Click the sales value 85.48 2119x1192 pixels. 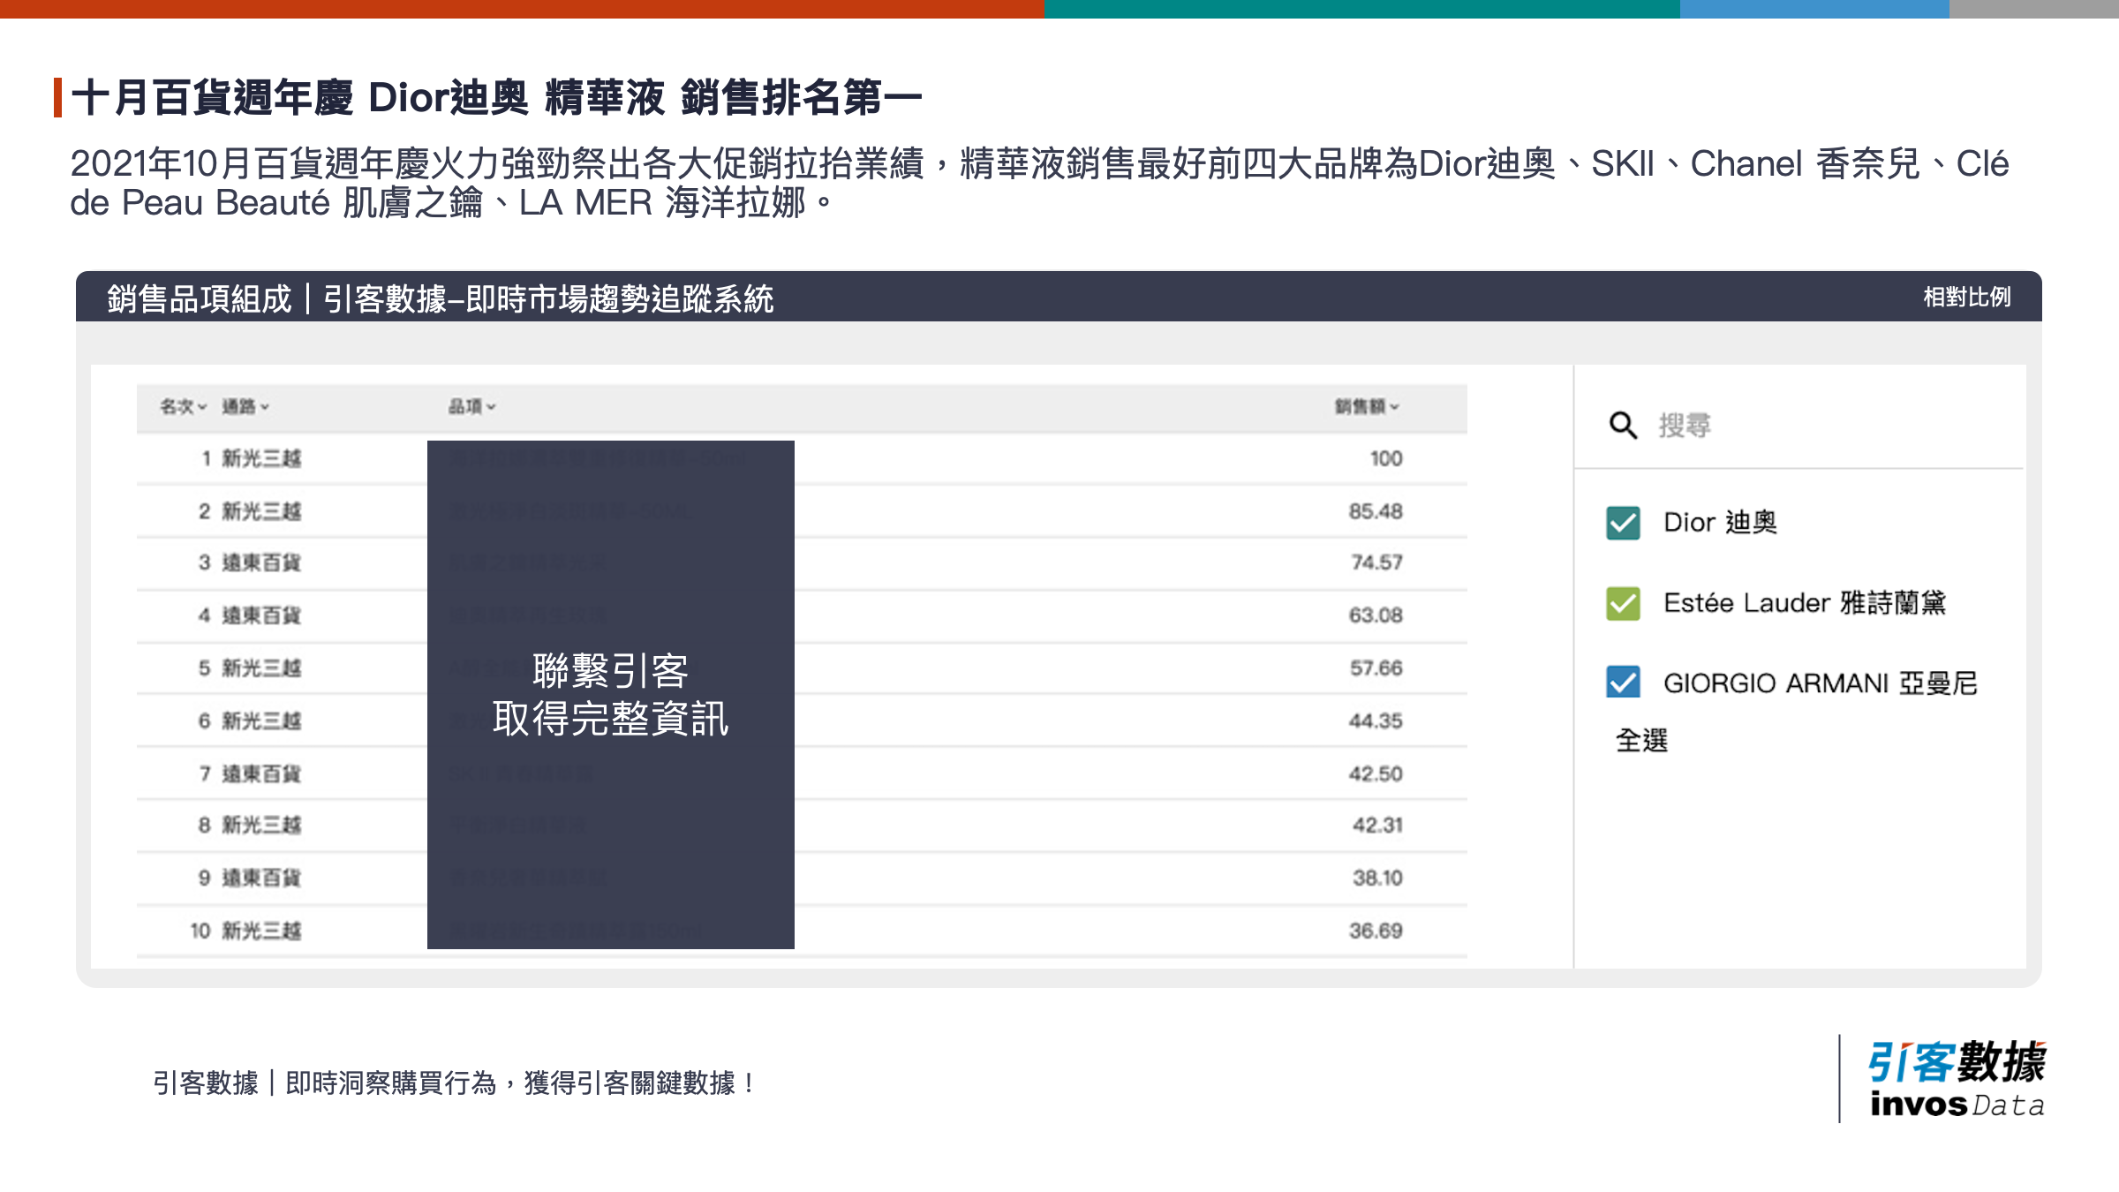(x=1376, y=511)
